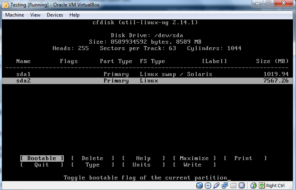
Task: Select the highlighted sda2 partition row
Action: 147,81
